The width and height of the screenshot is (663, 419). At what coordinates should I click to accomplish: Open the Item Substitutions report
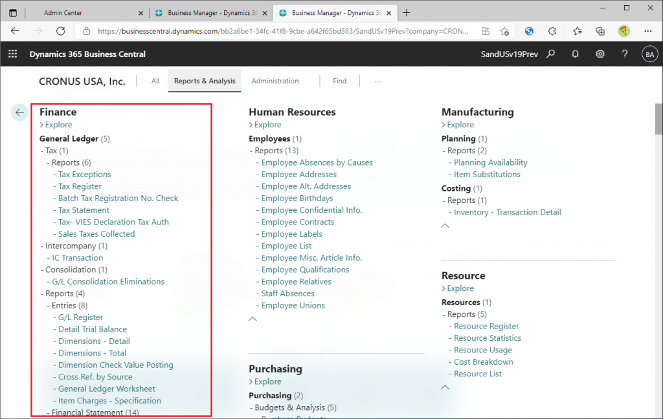[487, 175]
